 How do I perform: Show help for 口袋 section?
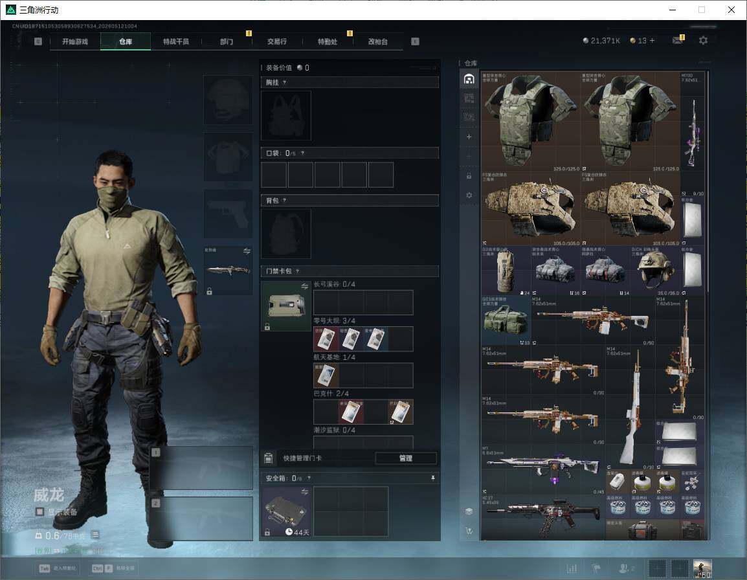point(302,153)
